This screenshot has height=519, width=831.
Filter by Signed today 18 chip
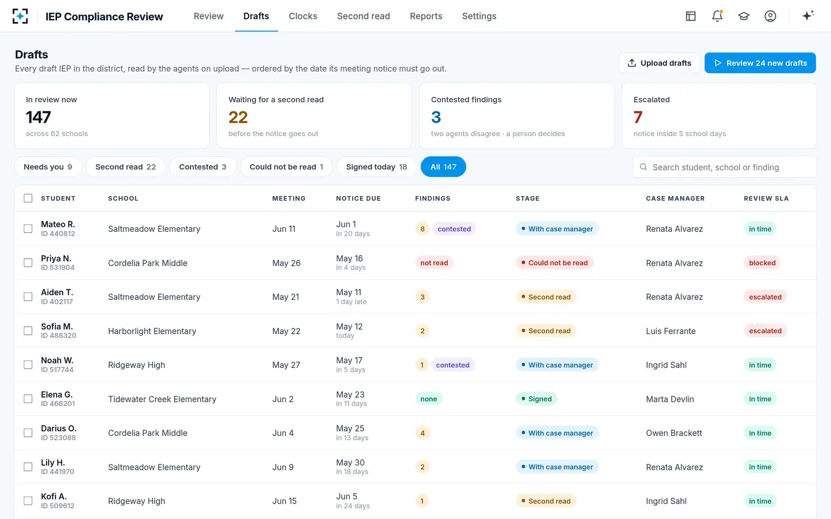(376, 167)
